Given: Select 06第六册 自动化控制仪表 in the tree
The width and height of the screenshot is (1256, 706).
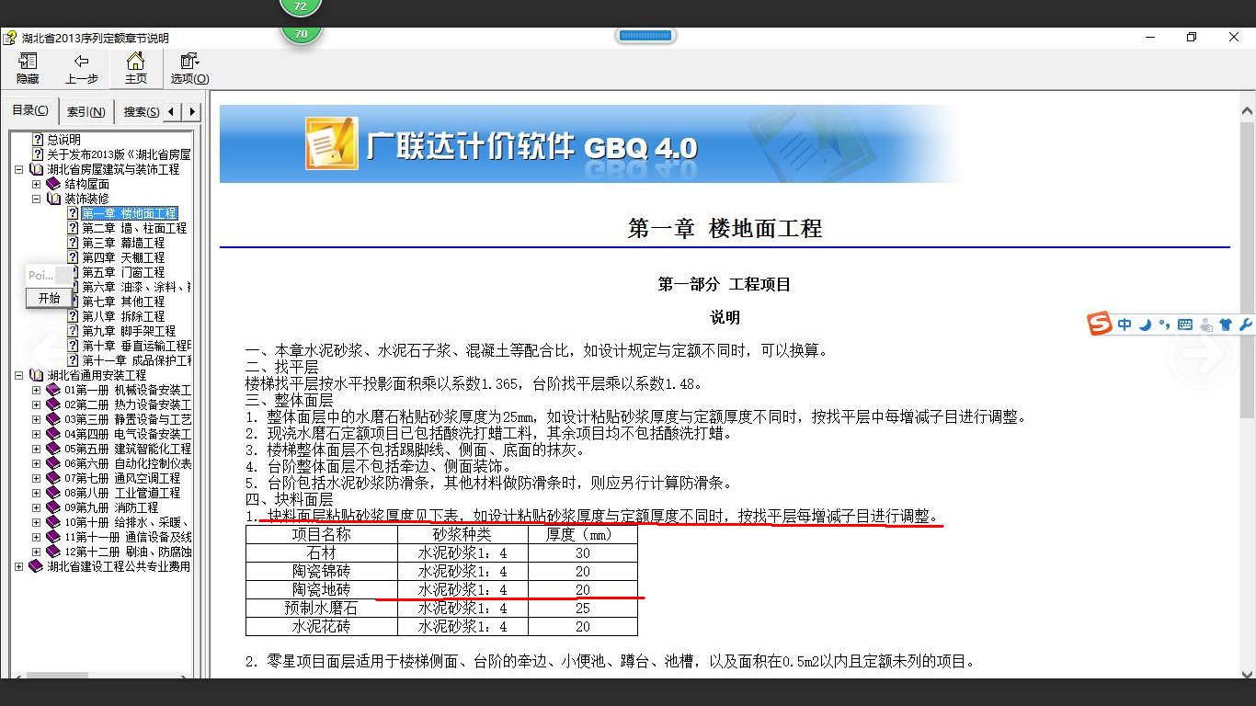Looking at the screenshot, I should pyautogui.click(x=128, y=463).
